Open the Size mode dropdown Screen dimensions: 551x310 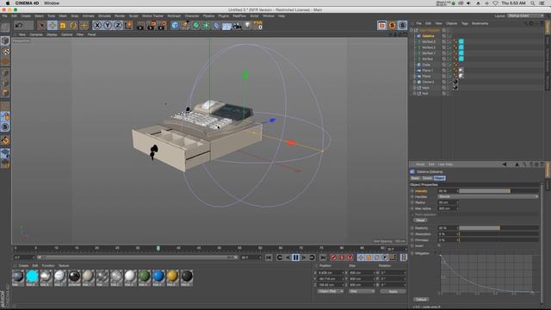(x=362, y=291)
